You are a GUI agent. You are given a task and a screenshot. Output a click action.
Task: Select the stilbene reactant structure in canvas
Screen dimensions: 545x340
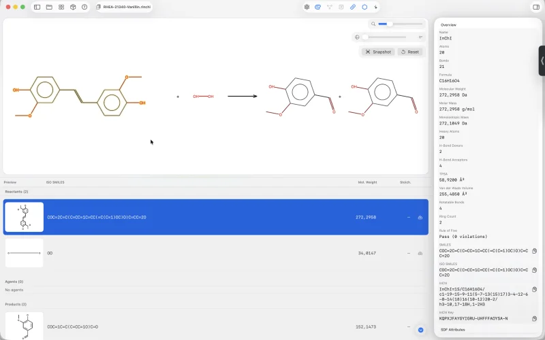tap(79, 96)
